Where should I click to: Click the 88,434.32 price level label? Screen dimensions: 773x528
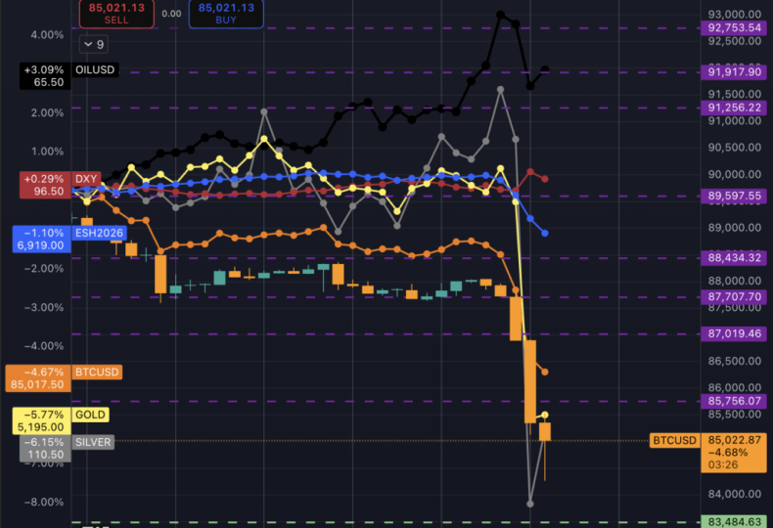tap(735, 257)
